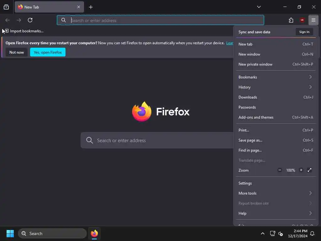Select Print... menu item

pos(276,130)
